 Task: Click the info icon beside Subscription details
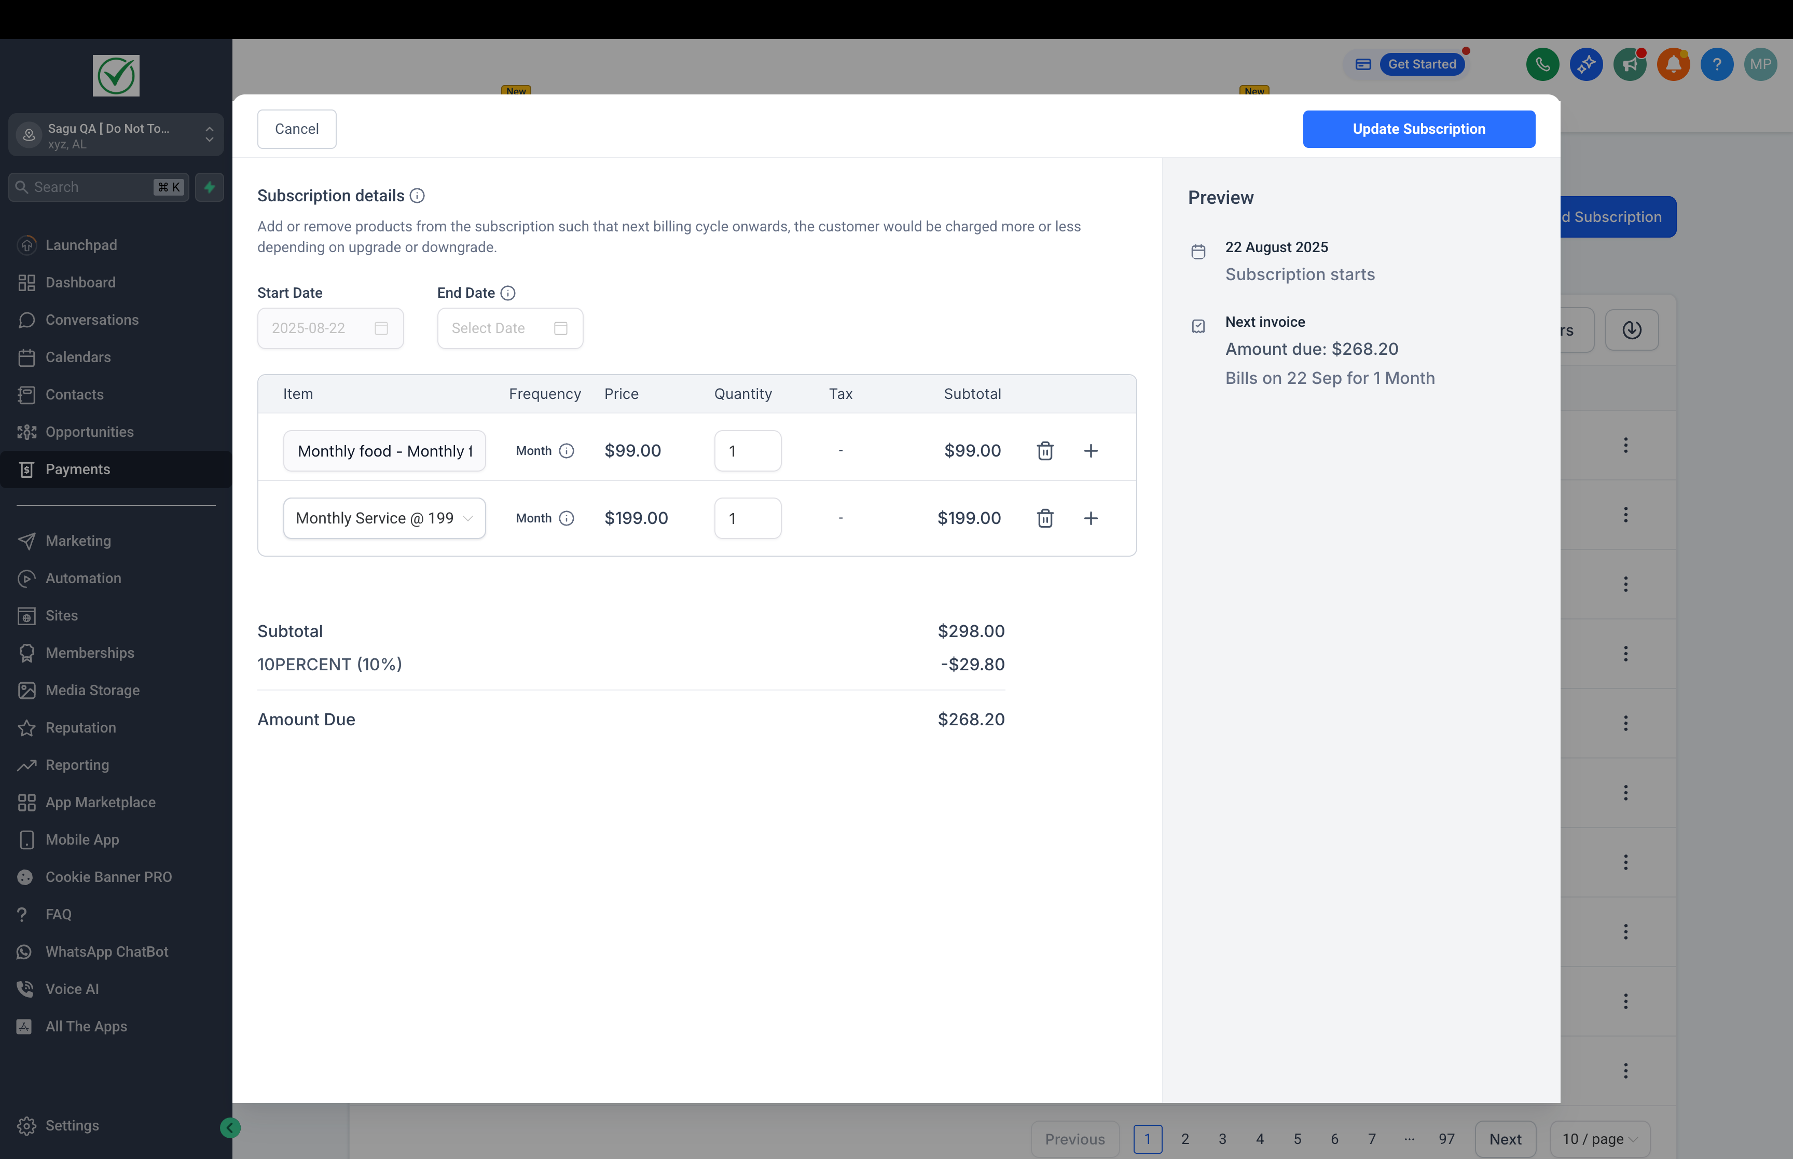(418, 196)
